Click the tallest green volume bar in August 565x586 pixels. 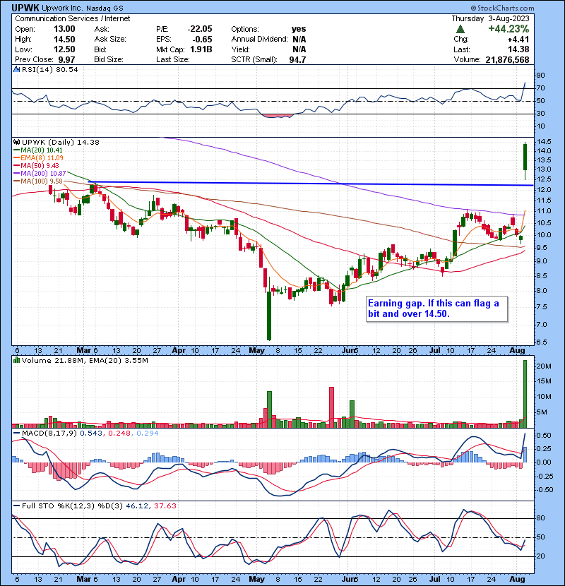click(x=525, y=394)
